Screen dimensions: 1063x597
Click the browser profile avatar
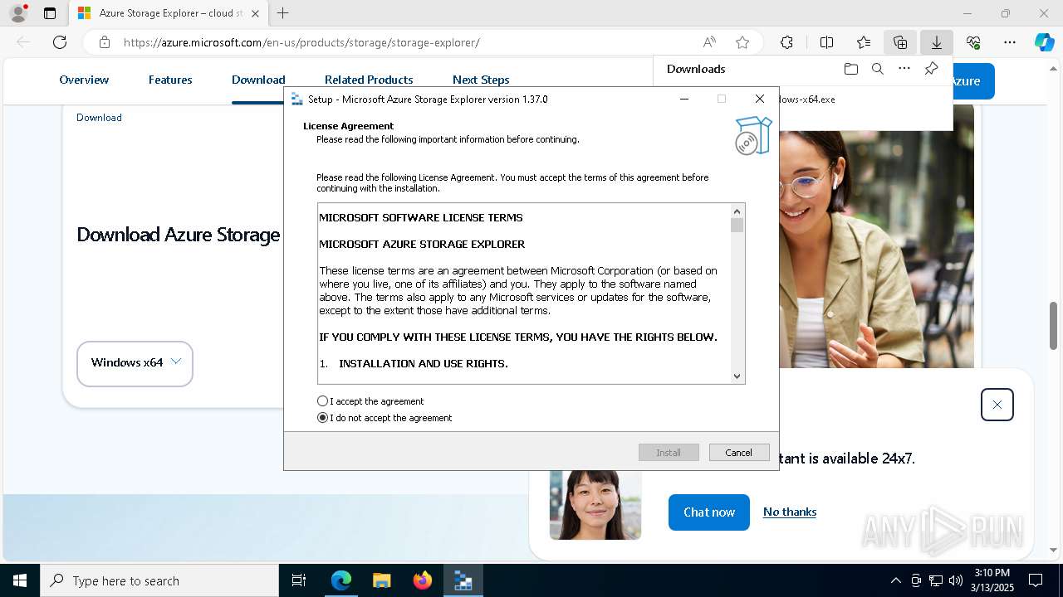[18, 13]
